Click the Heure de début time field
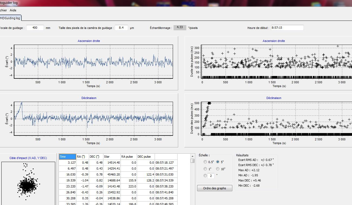The width and height of the screenshot is (352, 205). coord(287,28)
